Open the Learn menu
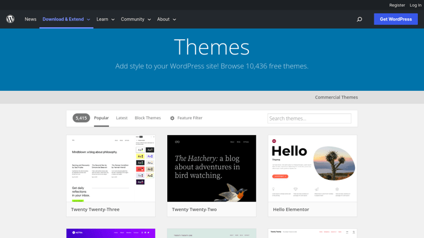The width and height of the screenshot is (424, 238). (102, 19)
